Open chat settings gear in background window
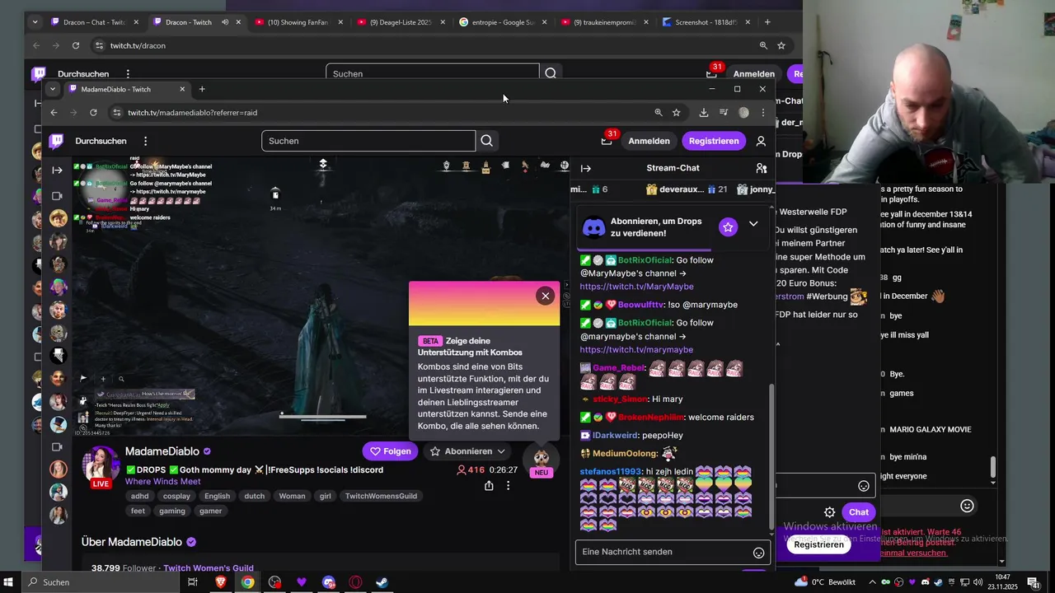1055x593 pixels. tap(830, 512)
